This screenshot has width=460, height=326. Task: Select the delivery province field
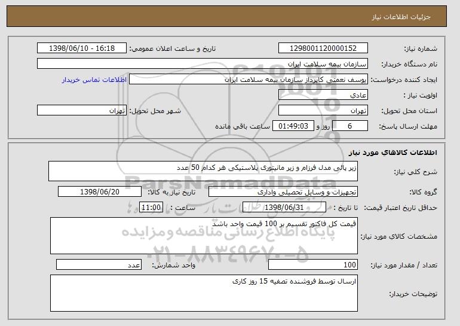tap(323, 111)
